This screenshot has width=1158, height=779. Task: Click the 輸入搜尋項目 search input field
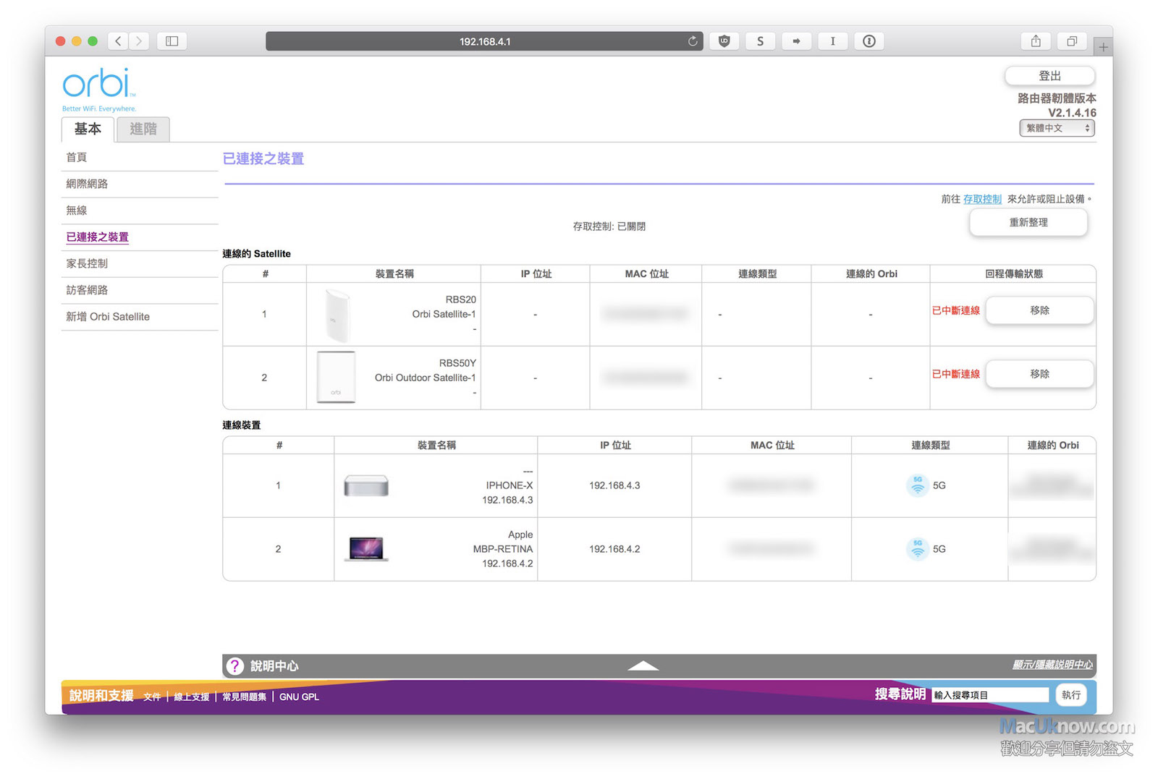[989, 695]
